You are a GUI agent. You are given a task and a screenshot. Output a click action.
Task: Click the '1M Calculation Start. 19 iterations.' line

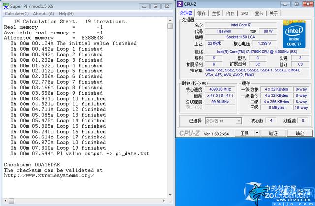70,22
